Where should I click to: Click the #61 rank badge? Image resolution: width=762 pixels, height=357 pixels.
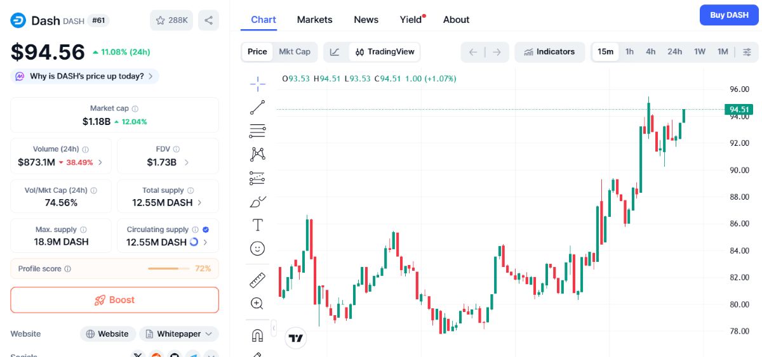98,20
